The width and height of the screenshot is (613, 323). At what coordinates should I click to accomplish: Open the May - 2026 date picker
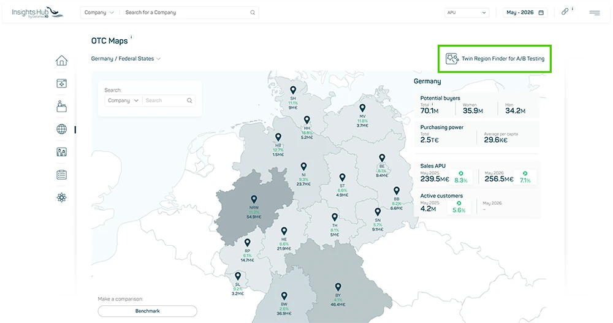click(x=525, y=12)
